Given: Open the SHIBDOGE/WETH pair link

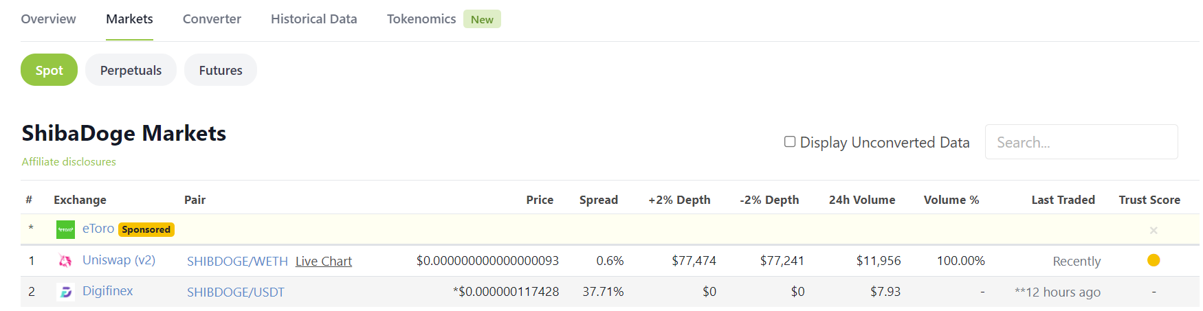Looking at the screenshot, I should 237,262.
